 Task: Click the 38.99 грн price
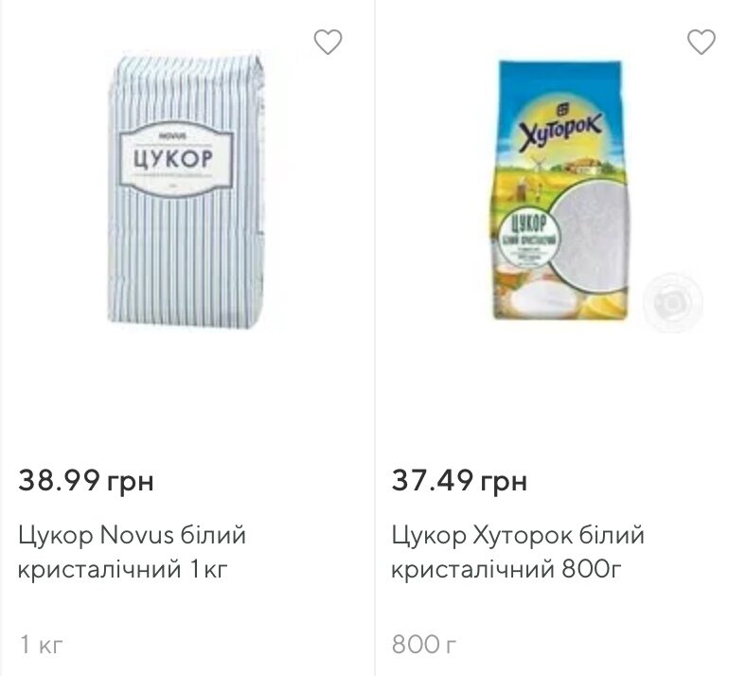pyautogui.click(x=86, y=480)
